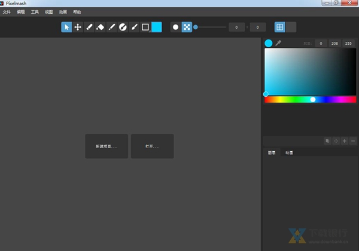Click the cyan toolbar color swatch

coord(157,27)
